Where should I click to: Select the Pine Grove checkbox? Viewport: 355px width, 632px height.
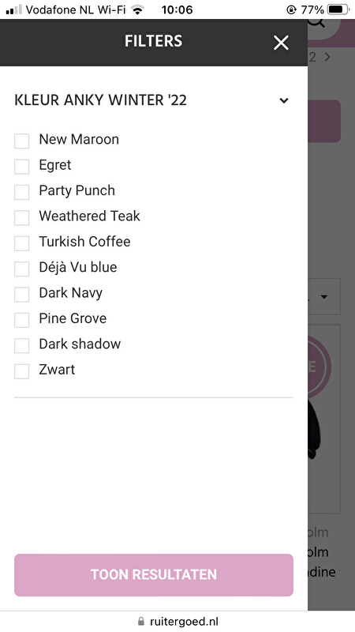(22, 320)
